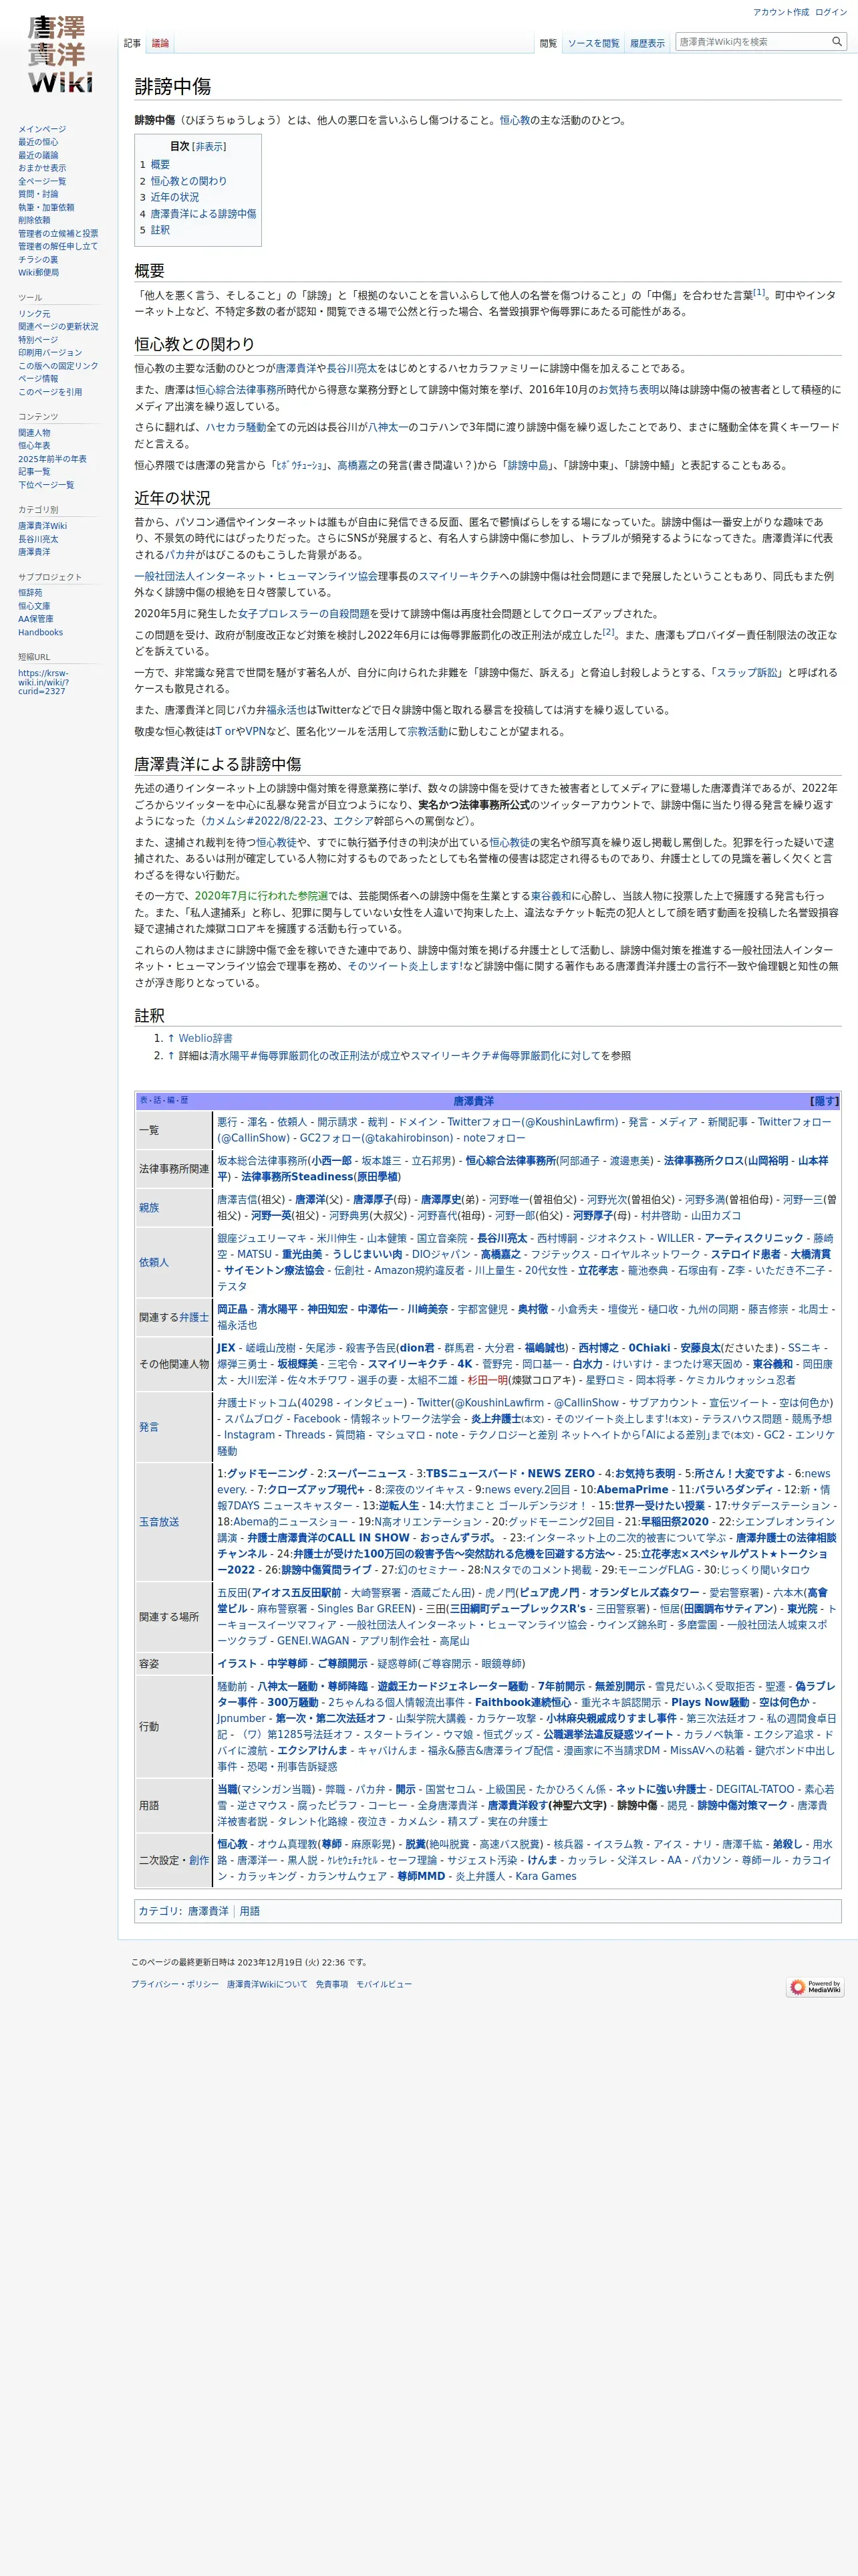Open 免責事項 footer link
This screenshot has height=2576, width=858.
point(331,1984)
